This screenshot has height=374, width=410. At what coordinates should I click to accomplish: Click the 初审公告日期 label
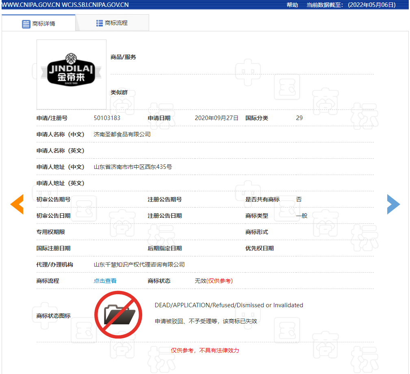(53, 216)
